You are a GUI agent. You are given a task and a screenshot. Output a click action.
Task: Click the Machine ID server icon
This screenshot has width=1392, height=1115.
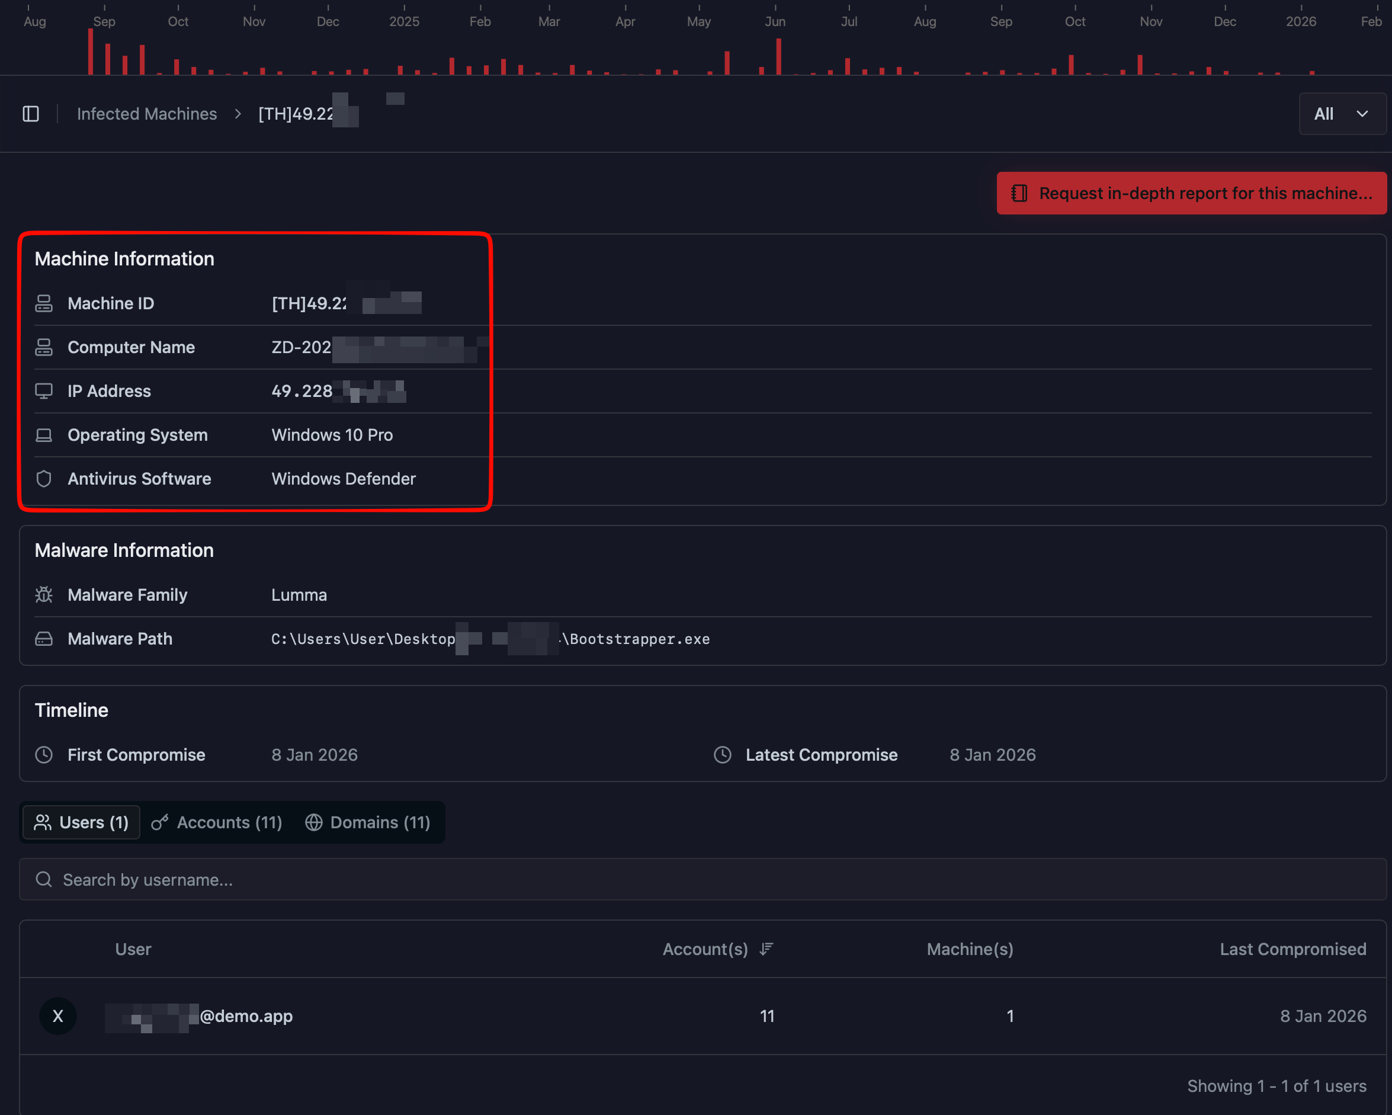(x=44, y=303)
